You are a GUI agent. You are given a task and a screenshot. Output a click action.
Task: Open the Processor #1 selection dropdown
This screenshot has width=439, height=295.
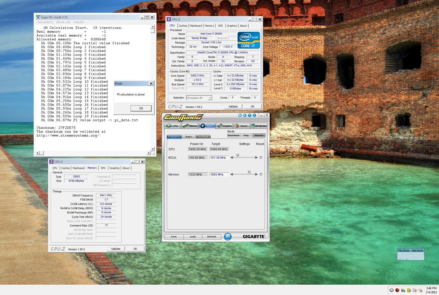210,98
